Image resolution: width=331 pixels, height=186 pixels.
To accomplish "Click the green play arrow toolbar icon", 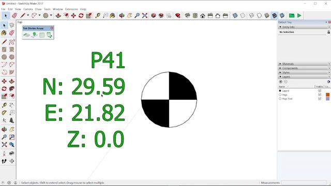I will [x=299, y=16].
